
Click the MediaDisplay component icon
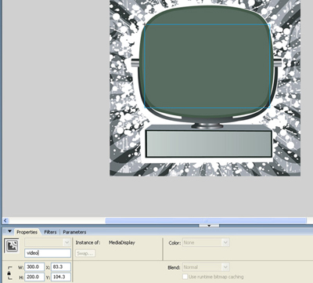click(12, 246)
